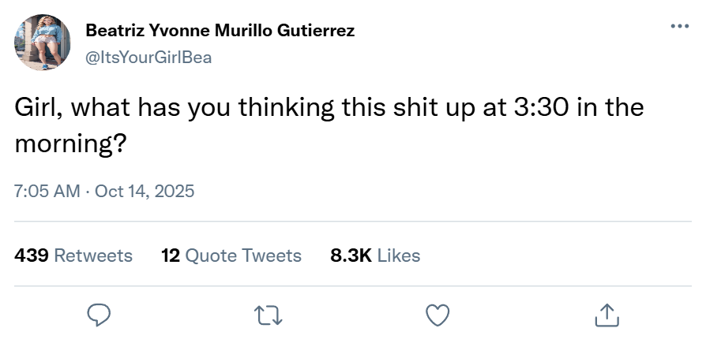This screenshot has width=706, height=358.
Task: Click the 7:05 AM timestamp
Action: pyautogui.click(x=47, y=191)
